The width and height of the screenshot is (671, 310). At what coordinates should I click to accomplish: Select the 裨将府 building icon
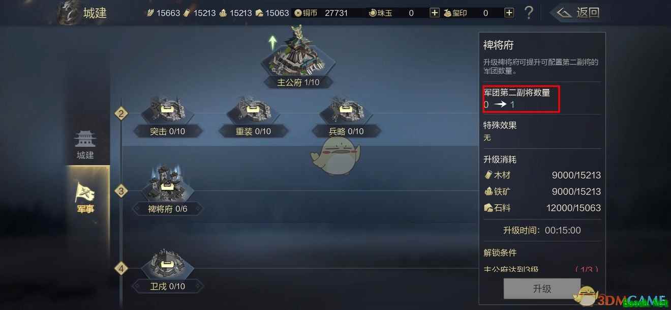167,183
